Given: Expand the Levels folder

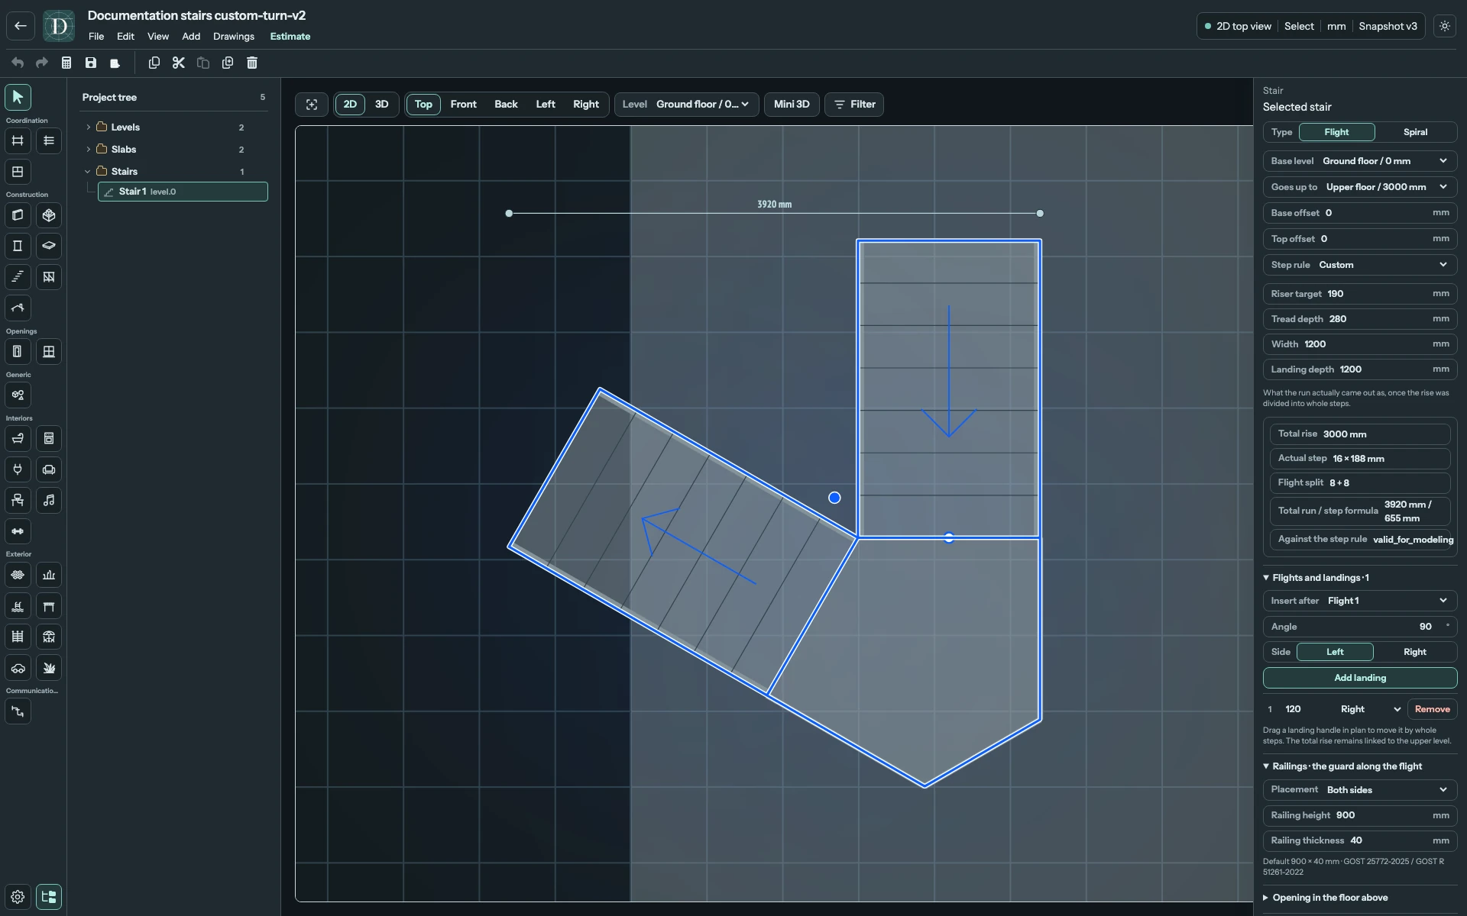Looking at the screenshot, I should point(89,127).
